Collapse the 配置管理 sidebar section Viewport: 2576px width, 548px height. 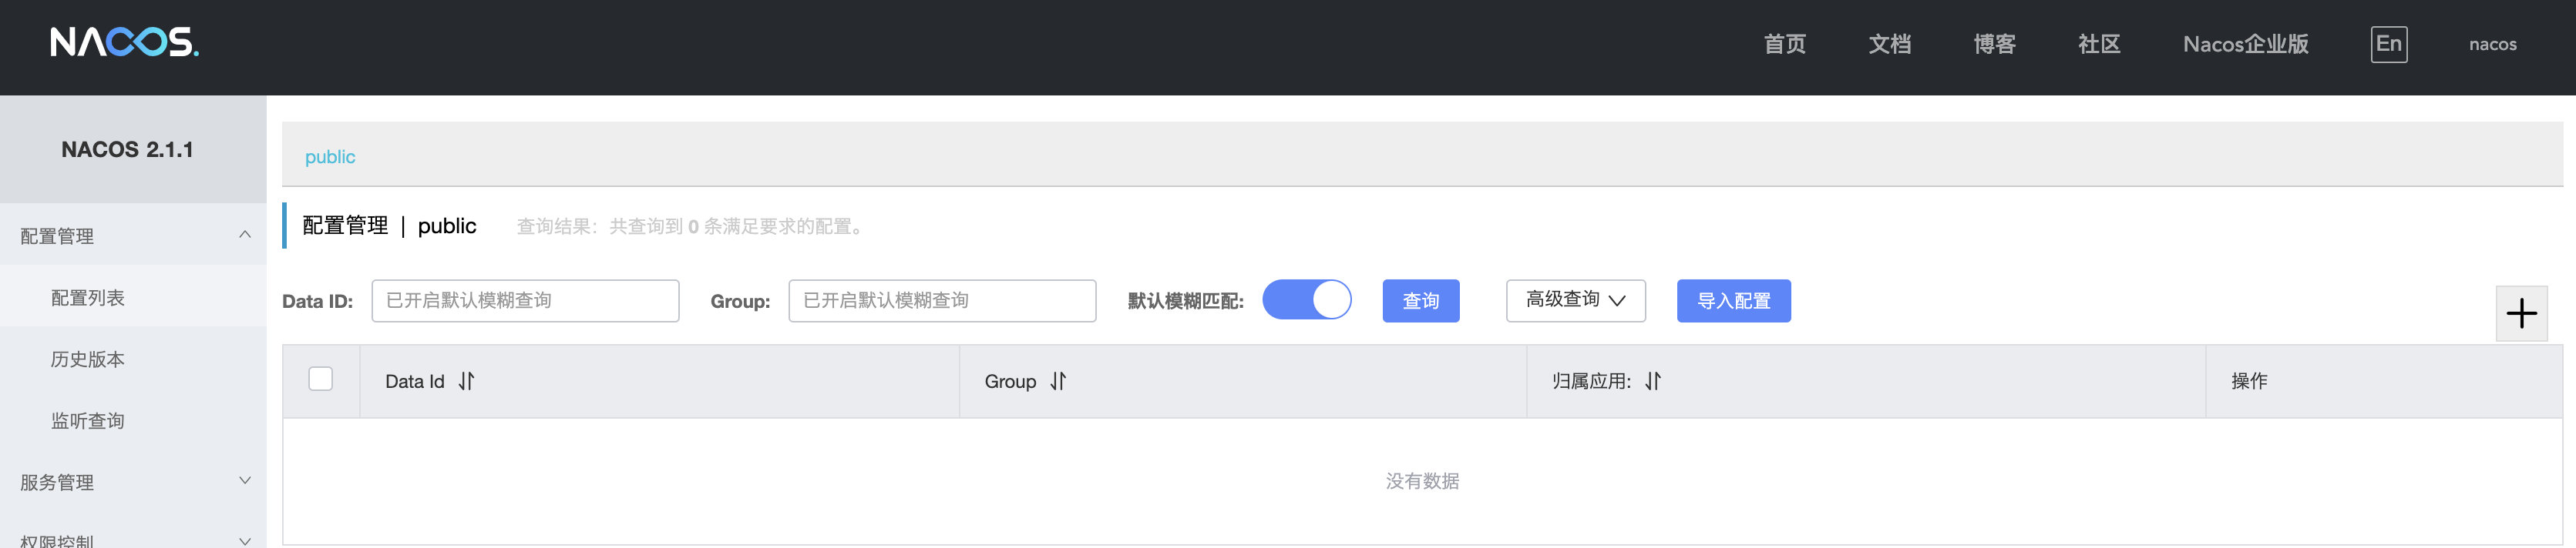pyautogui.click(x=133, y=236)
